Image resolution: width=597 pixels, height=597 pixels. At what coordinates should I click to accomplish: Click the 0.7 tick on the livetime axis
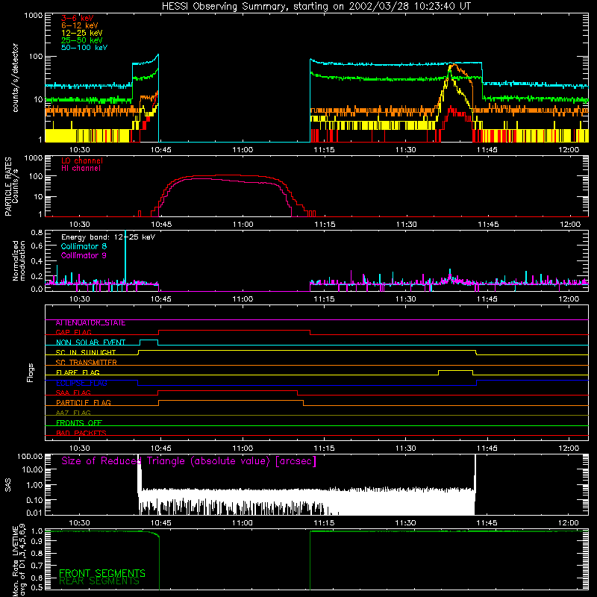[x=37, y=566]
